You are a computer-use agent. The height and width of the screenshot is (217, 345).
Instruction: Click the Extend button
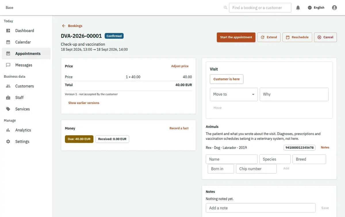click(269, 37)
